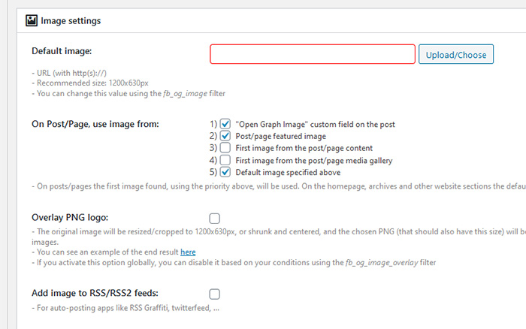
Task: Open the "here" example result link
Action: [188, 252]
